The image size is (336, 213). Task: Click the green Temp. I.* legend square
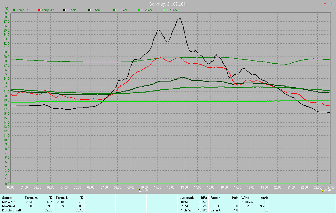(x=14, y=10)
